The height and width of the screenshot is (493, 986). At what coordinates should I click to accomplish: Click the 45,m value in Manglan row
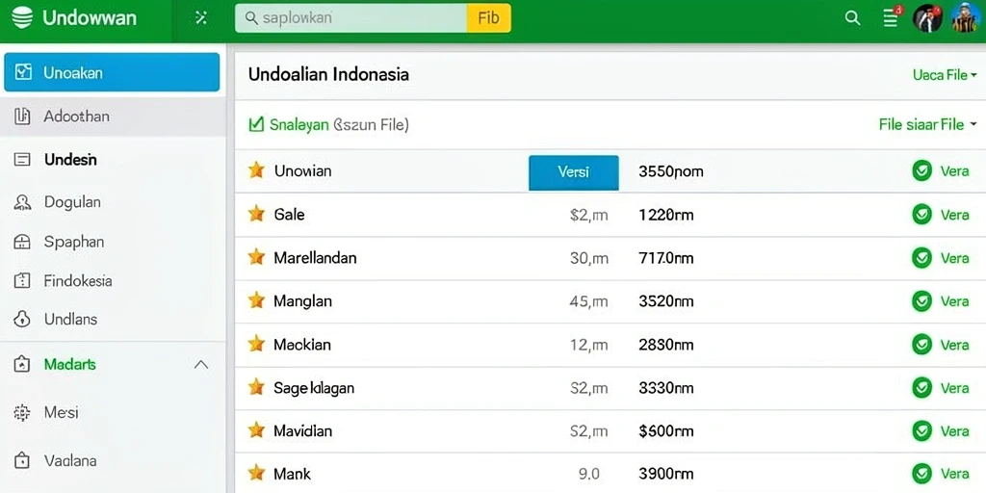588,301
